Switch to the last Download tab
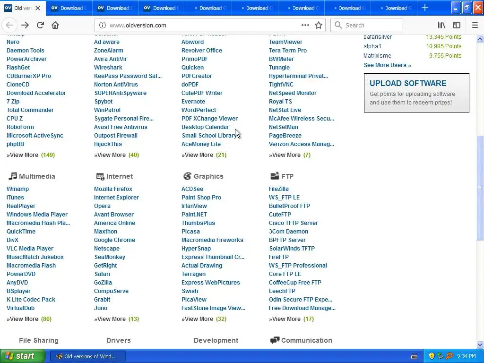The height and width of the screenshot is (363, 484). tap(394, 8)
